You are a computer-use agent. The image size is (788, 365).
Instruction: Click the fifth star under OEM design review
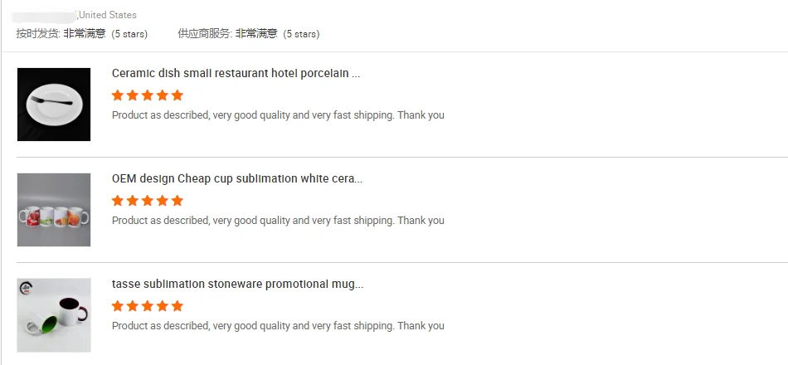coord(177,201)
